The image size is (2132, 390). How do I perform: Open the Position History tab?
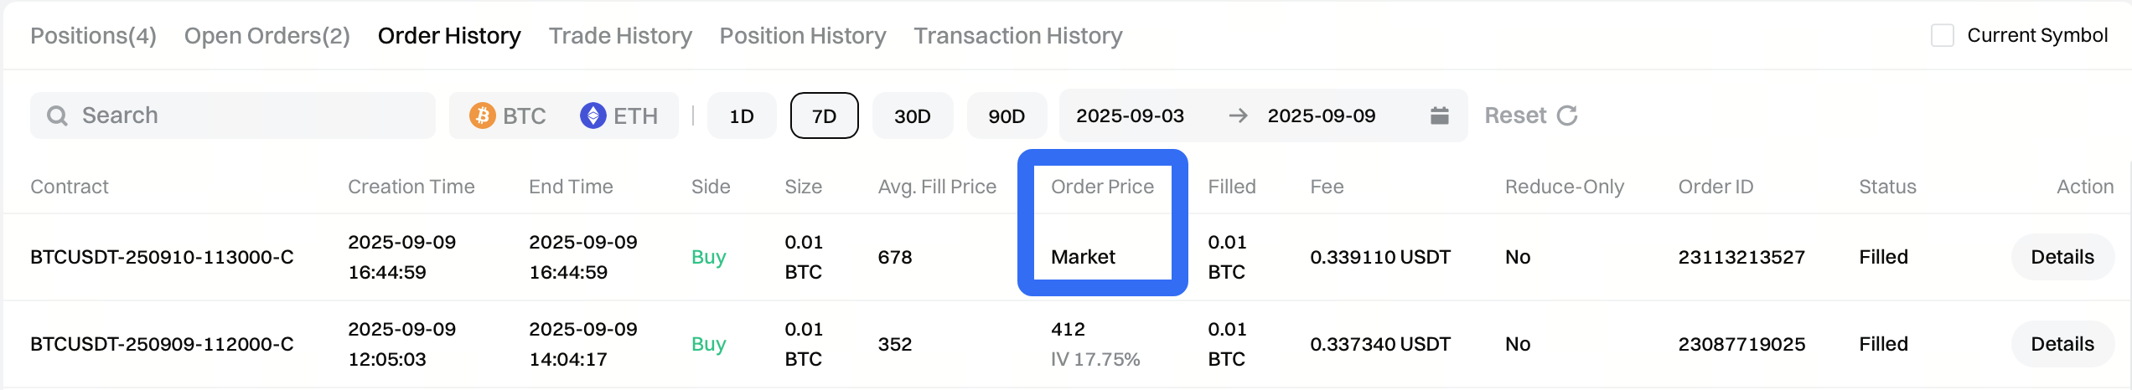pos(802,36)
